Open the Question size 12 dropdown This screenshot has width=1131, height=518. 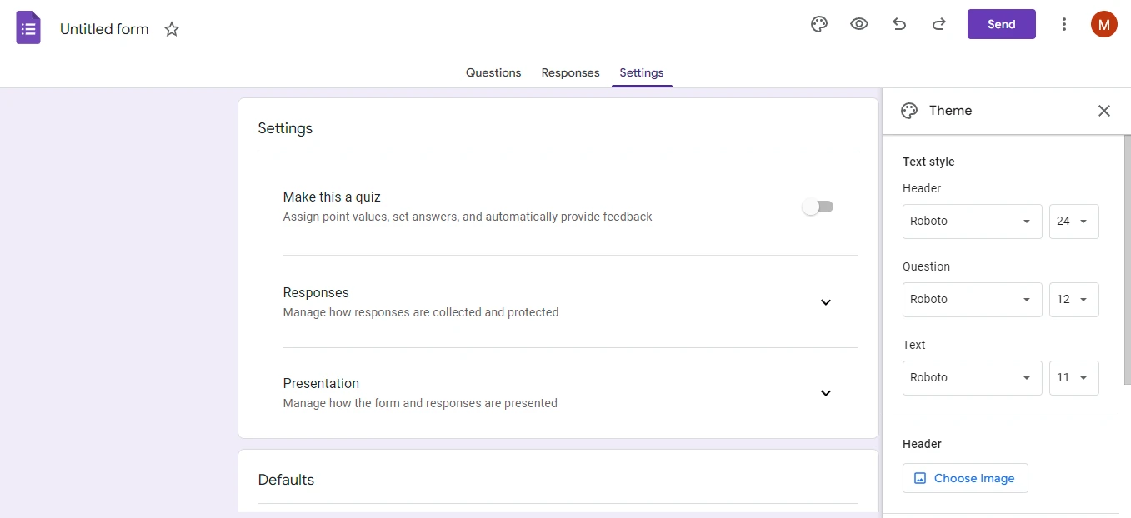coord(1073,299)
